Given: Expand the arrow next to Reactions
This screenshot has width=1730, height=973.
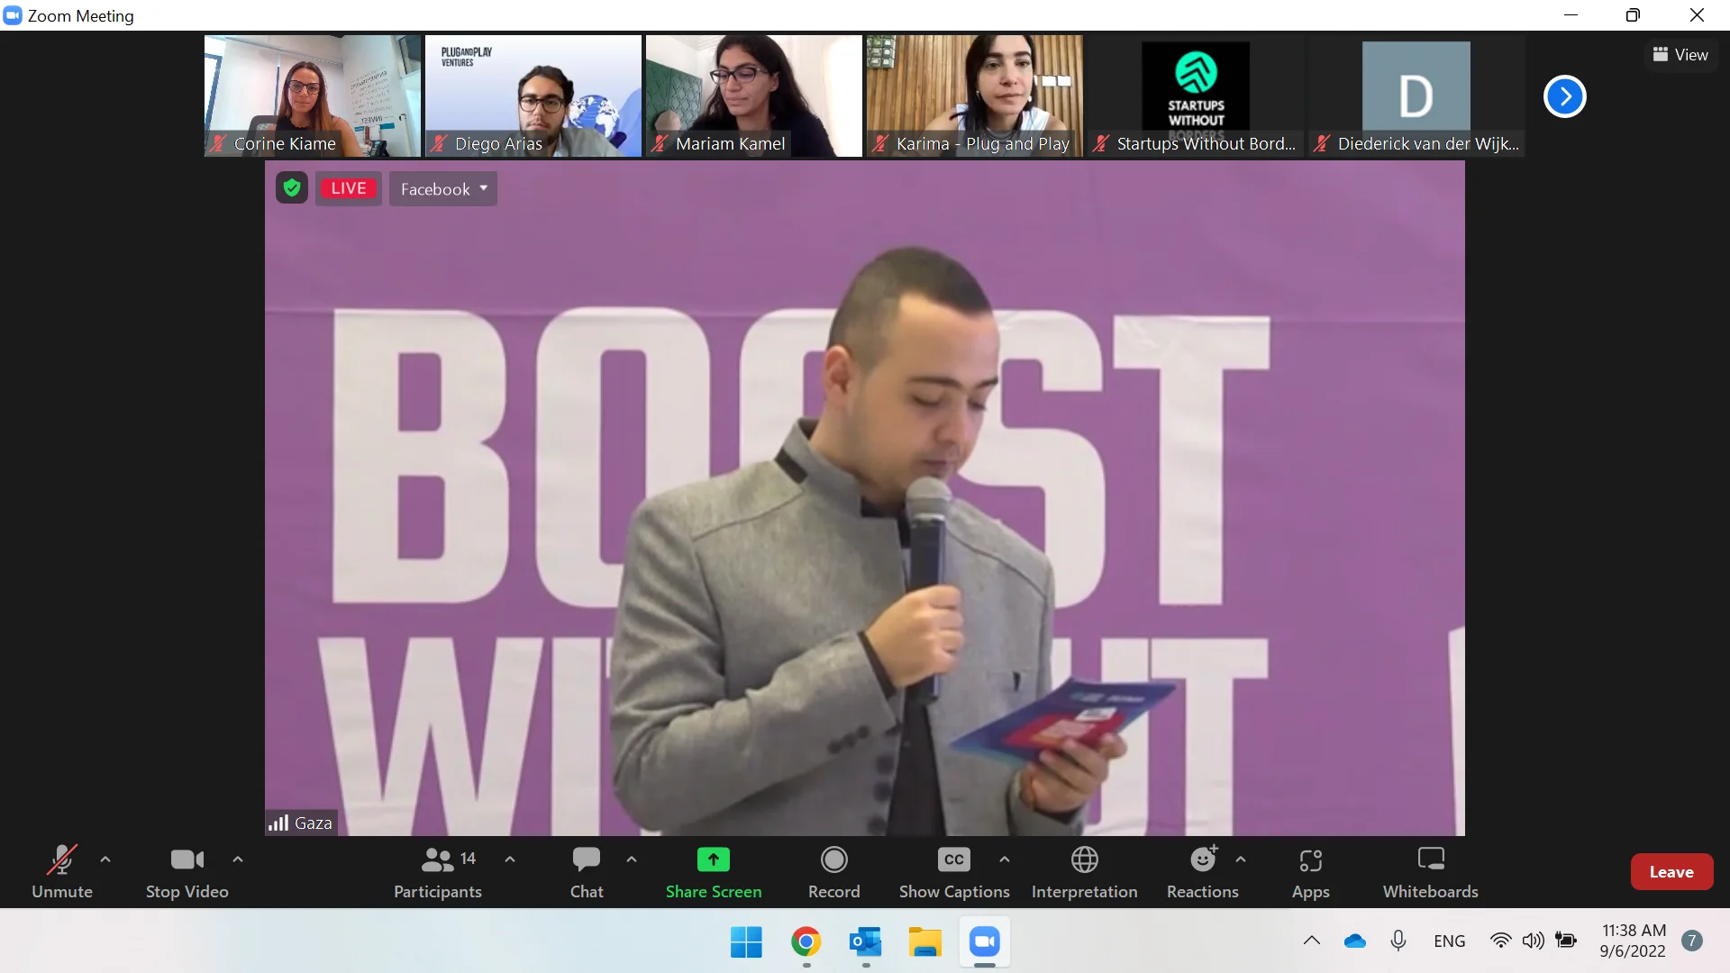Looking at the screenshot, I should point(1241,859).
